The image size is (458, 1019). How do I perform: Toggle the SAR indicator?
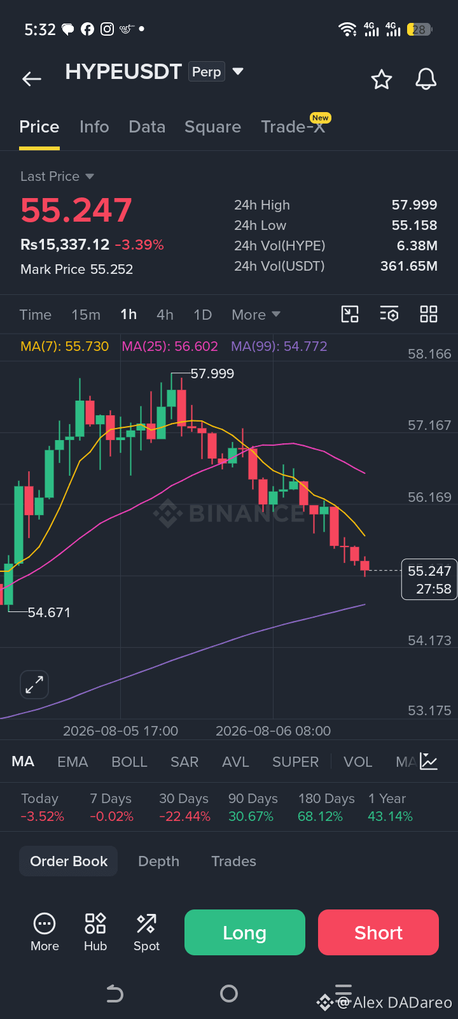click(x=184, y=762)
